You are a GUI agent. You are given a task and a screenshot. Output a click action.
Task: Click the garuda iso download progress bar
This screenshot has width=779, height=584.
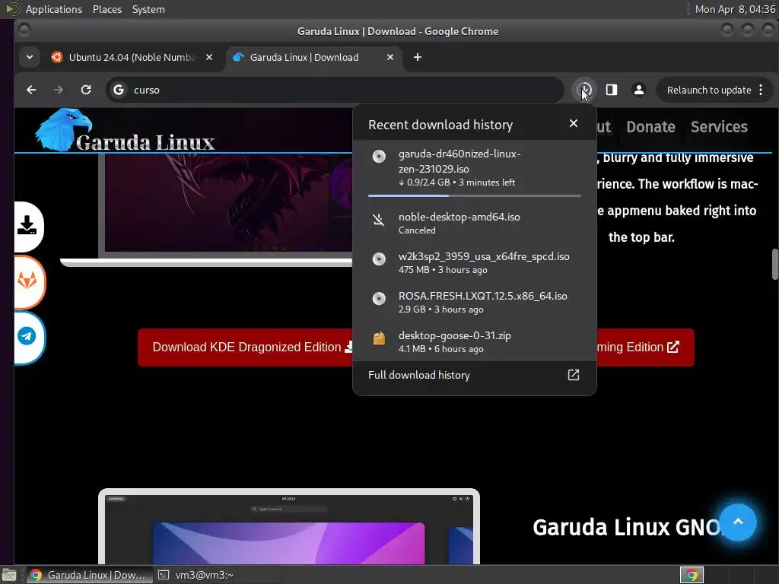[475, 195]
